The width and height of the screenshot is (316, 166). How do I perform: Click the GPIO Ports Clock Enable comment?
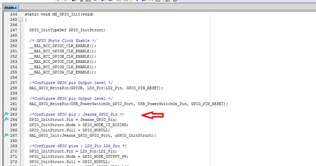coord(63,41)
